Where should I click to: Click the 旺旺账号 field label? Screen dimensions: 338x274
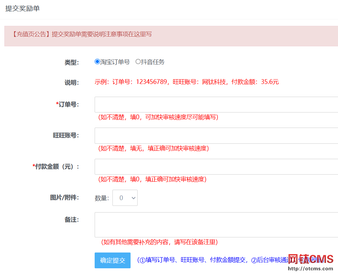pos(66,135)
